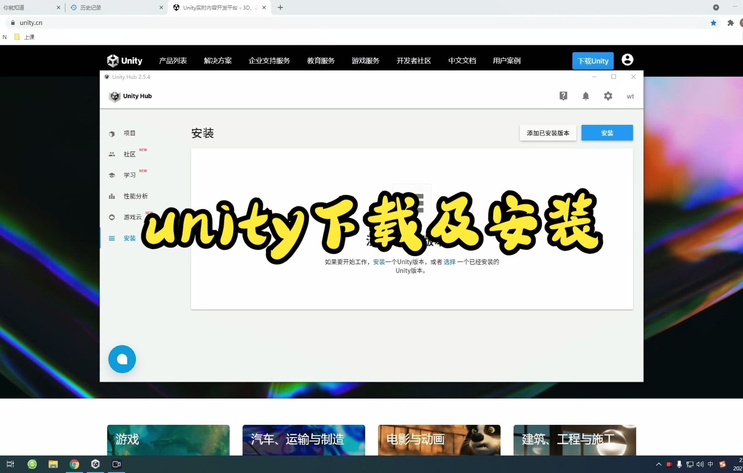Click the Unity website logo

point(124,61)
